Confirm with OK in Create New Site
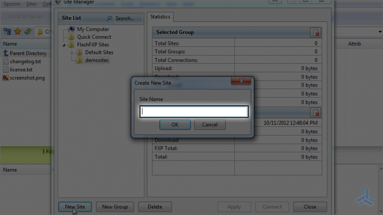Viewport: 383px width, 215px height. [x=175, y=124]
